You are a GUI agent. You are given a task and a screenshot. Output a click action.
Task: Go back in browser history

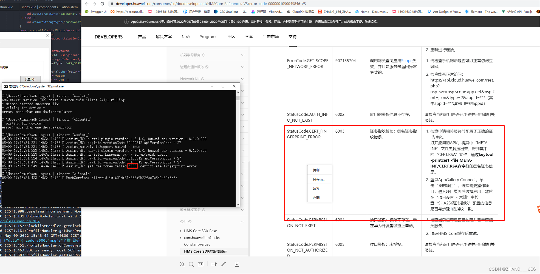pyautogui.click(x=87, y=4)
